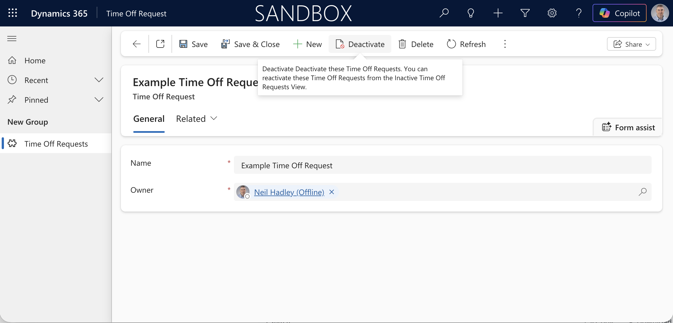The height and width of the screenshot is (323, 673).
Task: Open the Neil Hadley (Offline) owner link
Action: point(289,192)
